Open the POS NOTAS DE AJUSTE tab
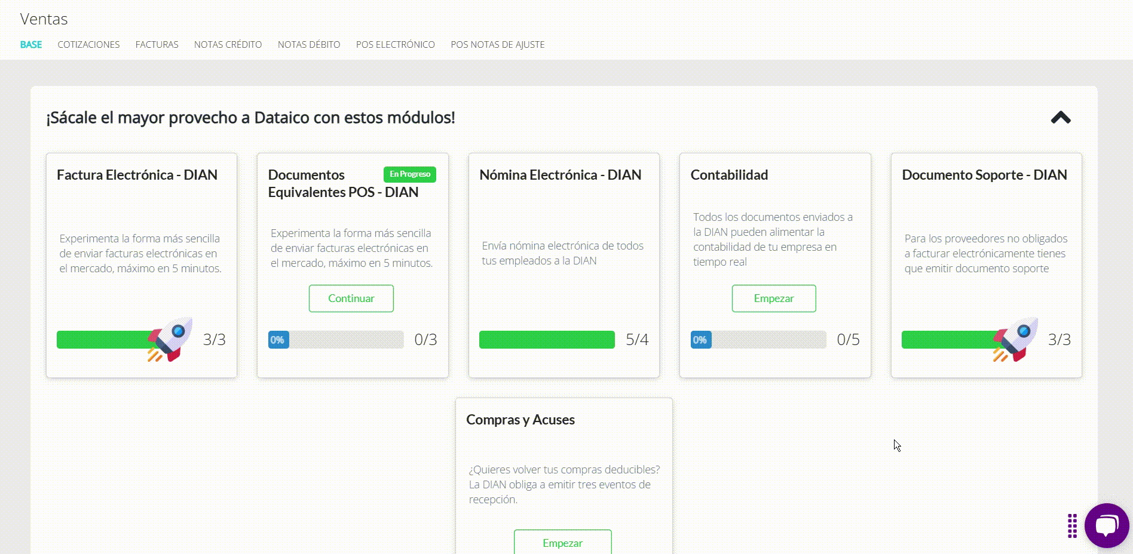Image resolution: width=1133 pixels, height=554 pixels. tap(498, 44)
